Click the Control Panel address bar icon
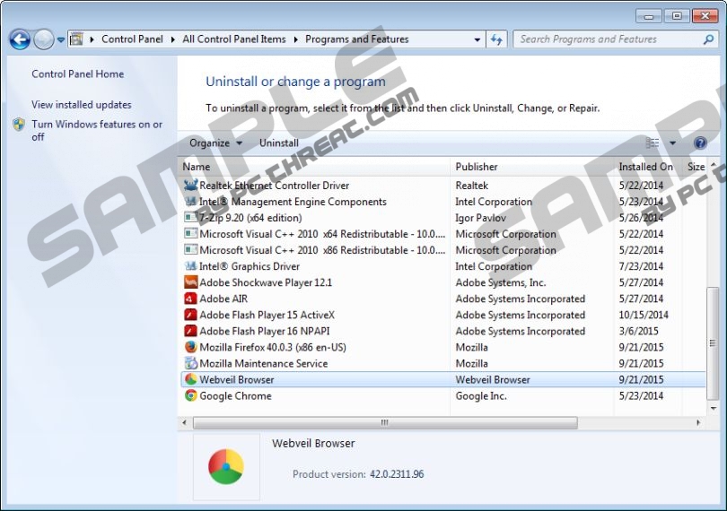727x511 pixels. 76,39
